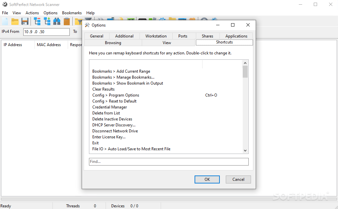Switch to the General tab
338x209 pixels.
pyautogui.click(x=97, y=36)
